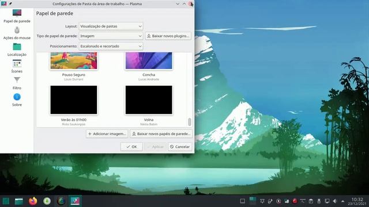The width and height of the screenshot is (369, 207).
Task: Click the Louis Durrant author text
Action: point(74,79)
